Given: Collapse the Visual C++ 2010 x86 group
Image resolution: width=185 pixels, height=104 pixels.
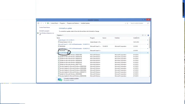Looking at the screenshot, I should pos(148,48).
